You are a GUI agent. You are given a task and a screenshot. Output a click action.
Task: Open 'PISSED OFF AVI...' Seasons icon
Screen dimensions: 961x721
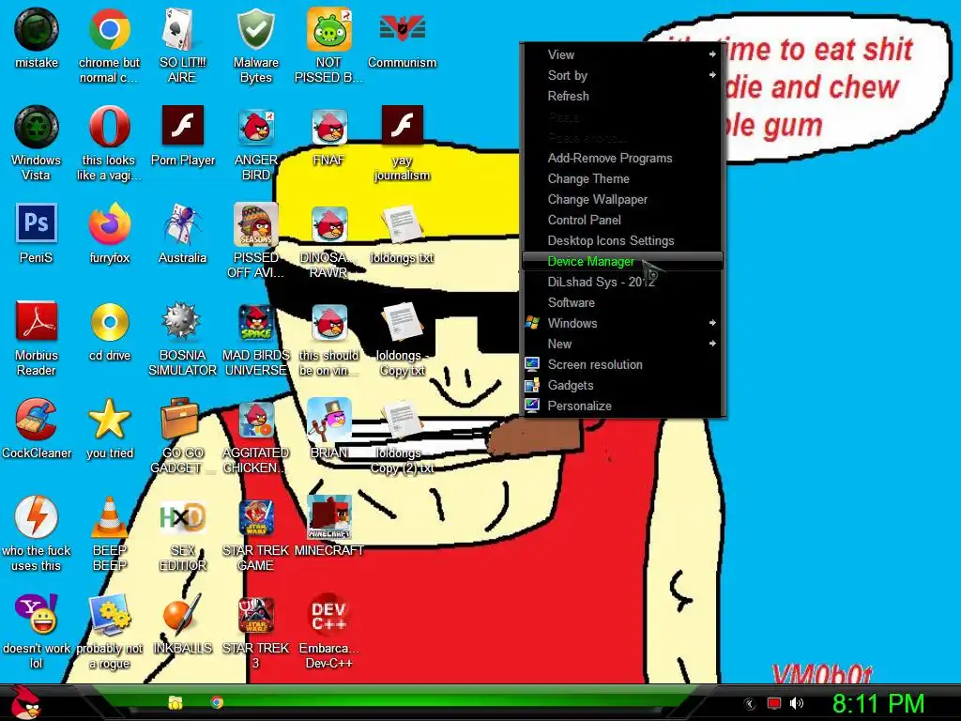tap(255, 224)
